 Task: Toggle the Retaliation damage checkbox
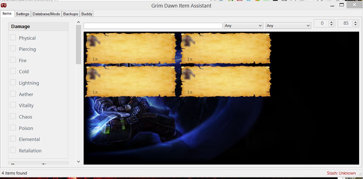tap(13, 150)
